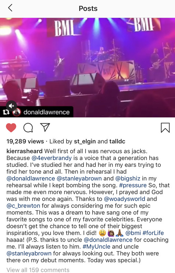Tap the donaldlawrence repost label on video

point(46,112)
